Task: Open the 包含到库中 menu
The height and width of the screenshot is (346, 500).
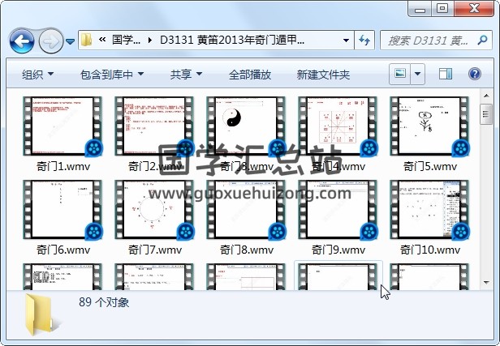Action: [112, 75]
